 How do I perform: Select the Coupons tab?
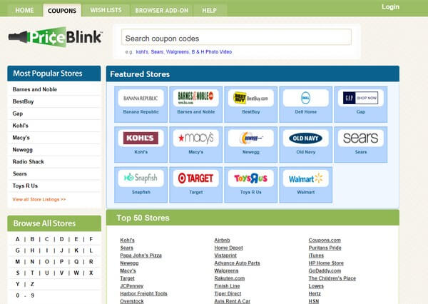[x=62, y=11]
